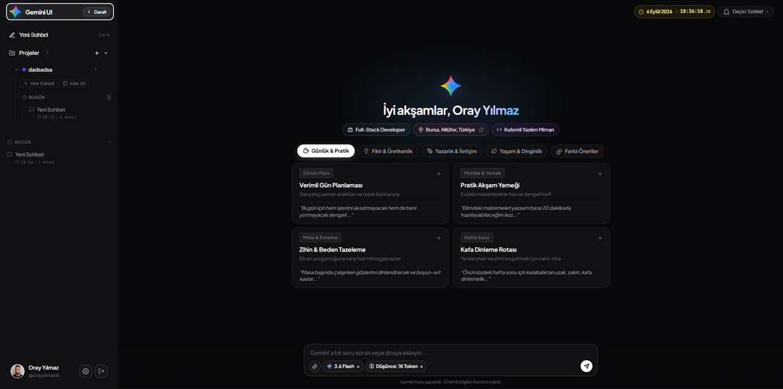Collapse the sidebar with Daralt
The image size is (783, 389).
click(x=97, y=12)
